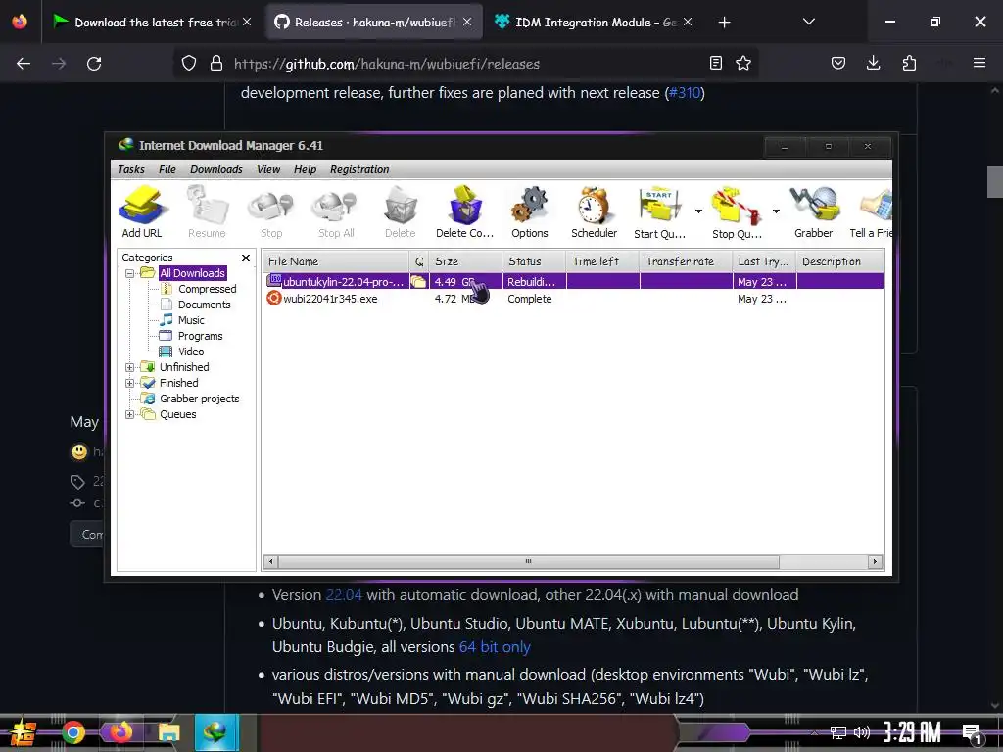Click the Firefox reload button

[x=94, y=64]
